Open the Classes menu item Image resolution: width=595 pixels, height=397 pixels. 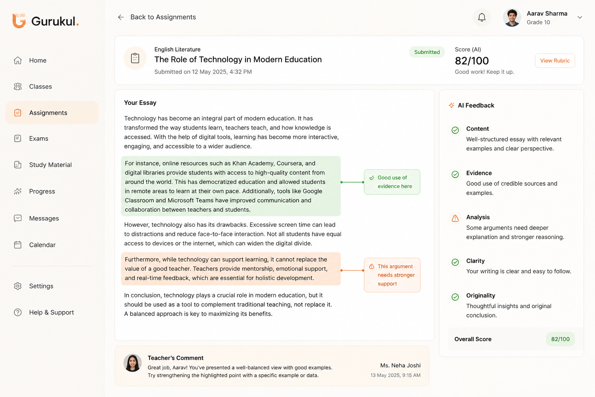click(x=52, y=86)
